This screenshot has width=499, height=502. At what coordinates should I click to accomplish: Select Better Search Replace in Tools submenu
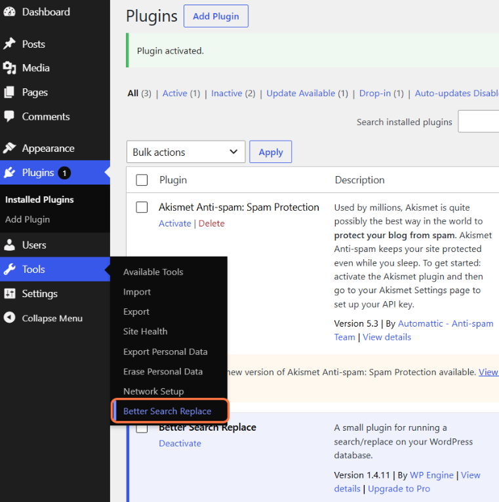[167, 411]
